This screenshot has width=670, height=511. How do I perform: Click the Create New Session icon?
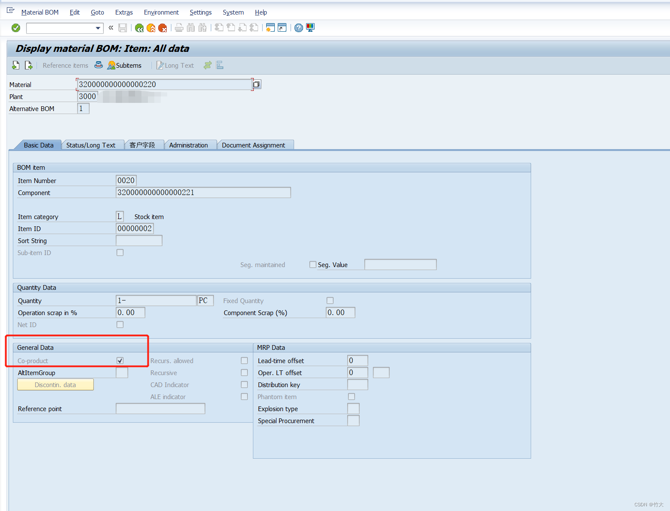[x=270, y=28]
